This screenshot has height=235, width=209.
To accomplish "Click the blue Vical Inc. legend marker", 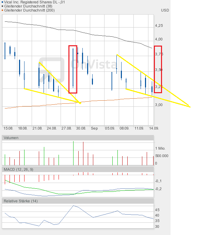I will 3,2.
